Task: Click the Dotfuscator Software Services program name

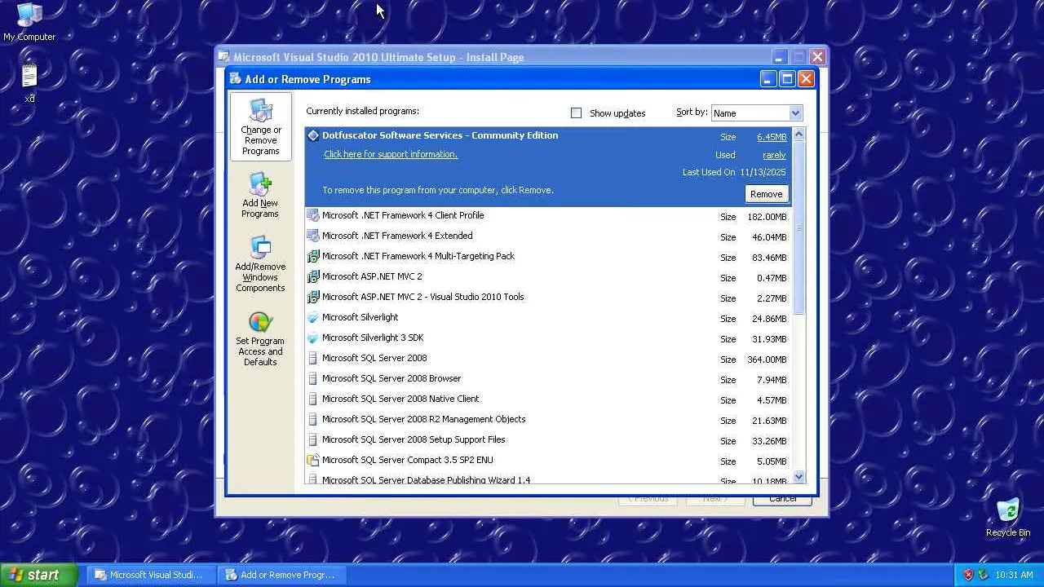Action: point(440,135)
